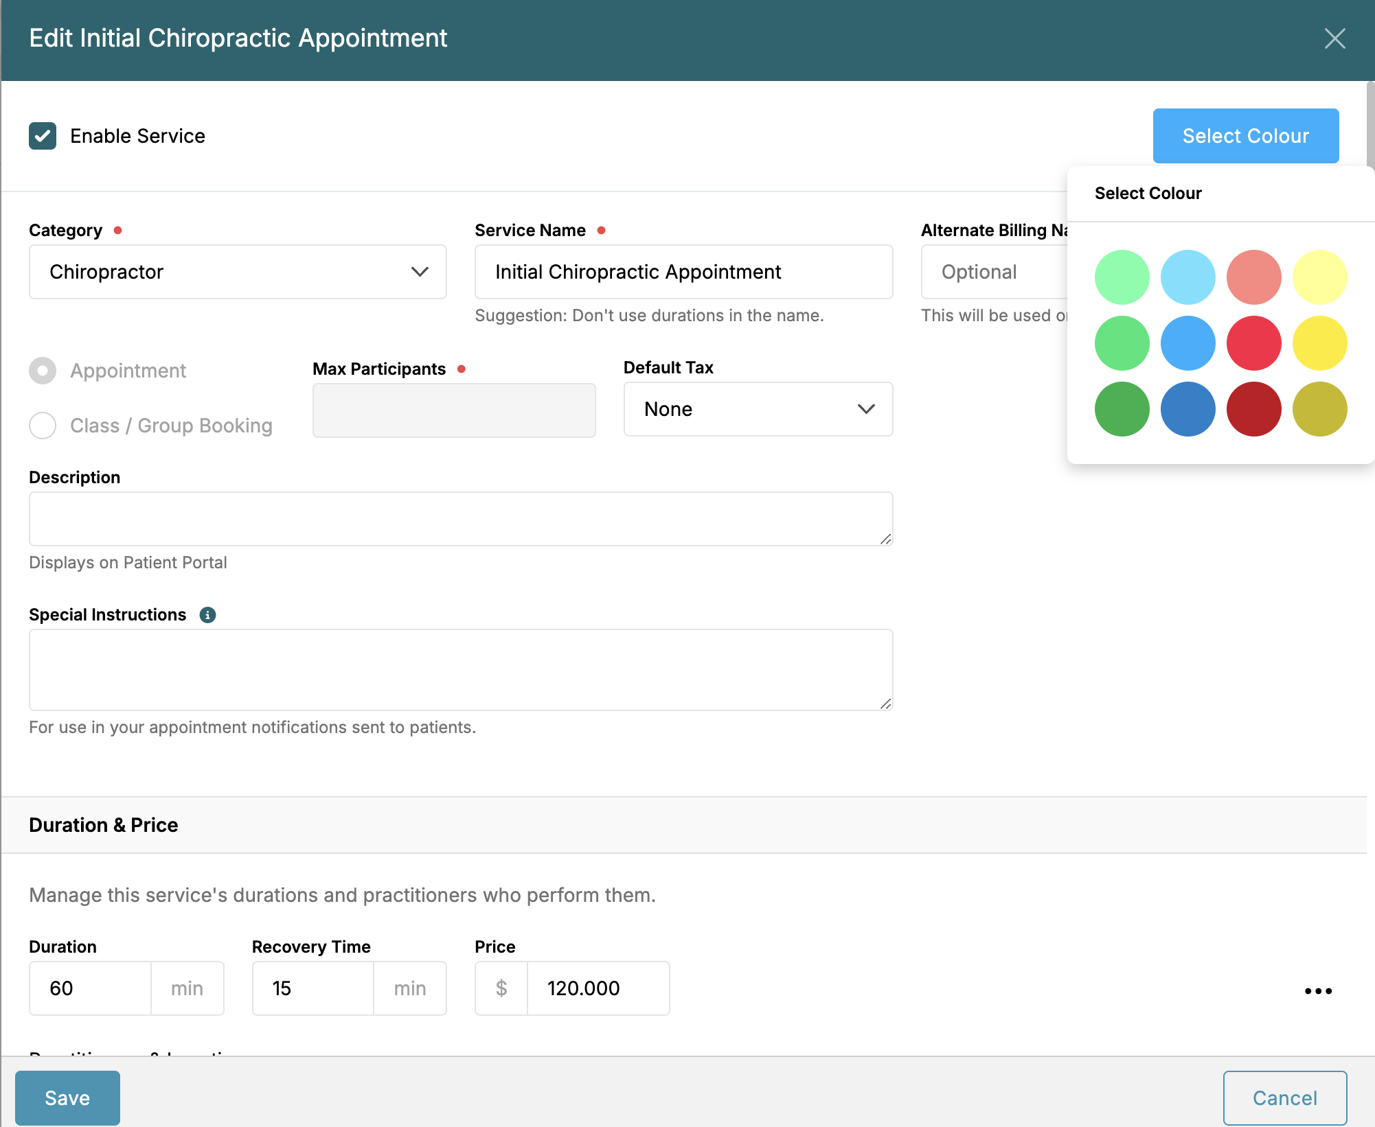Viewport: 1375px width, 1127px height.
Task: Click the Category dropdown chevron
Action: pyautogui.click(x=420, y=272)
